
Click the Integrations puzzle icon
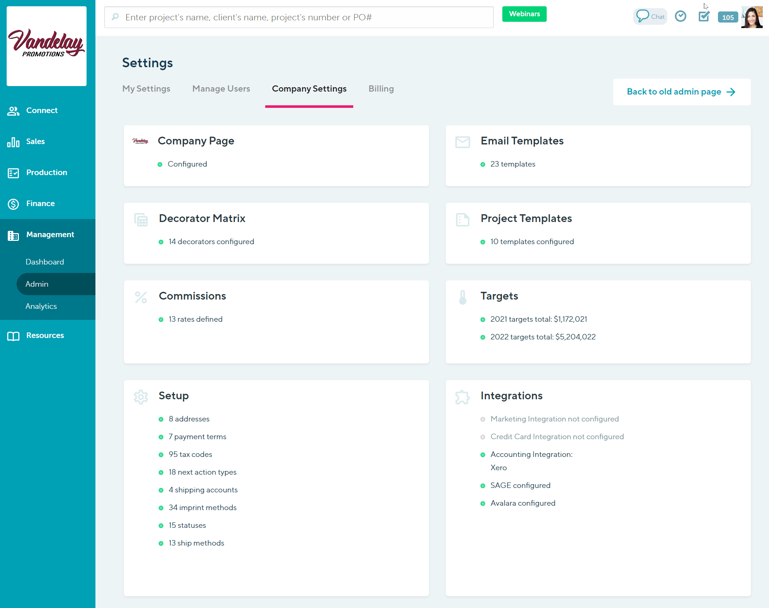tap(462, 397)
